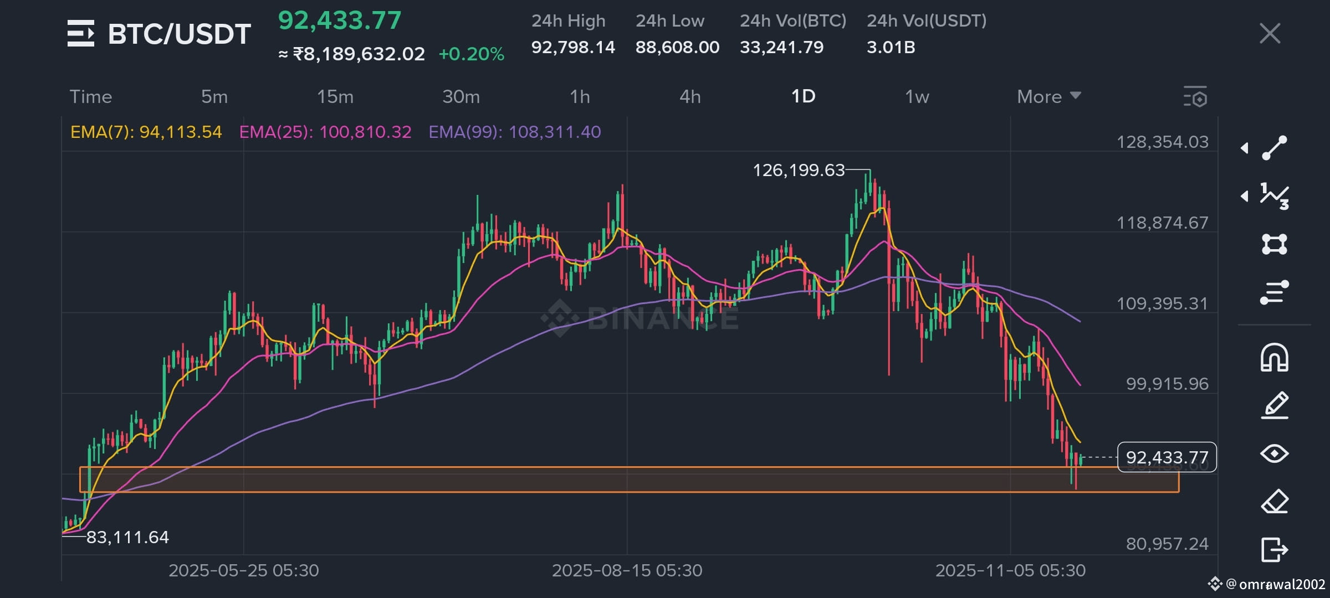The height and width of the screenshot is (598, 1330).
Task: Click the EMA(99) indicator label
Action: 515,132
